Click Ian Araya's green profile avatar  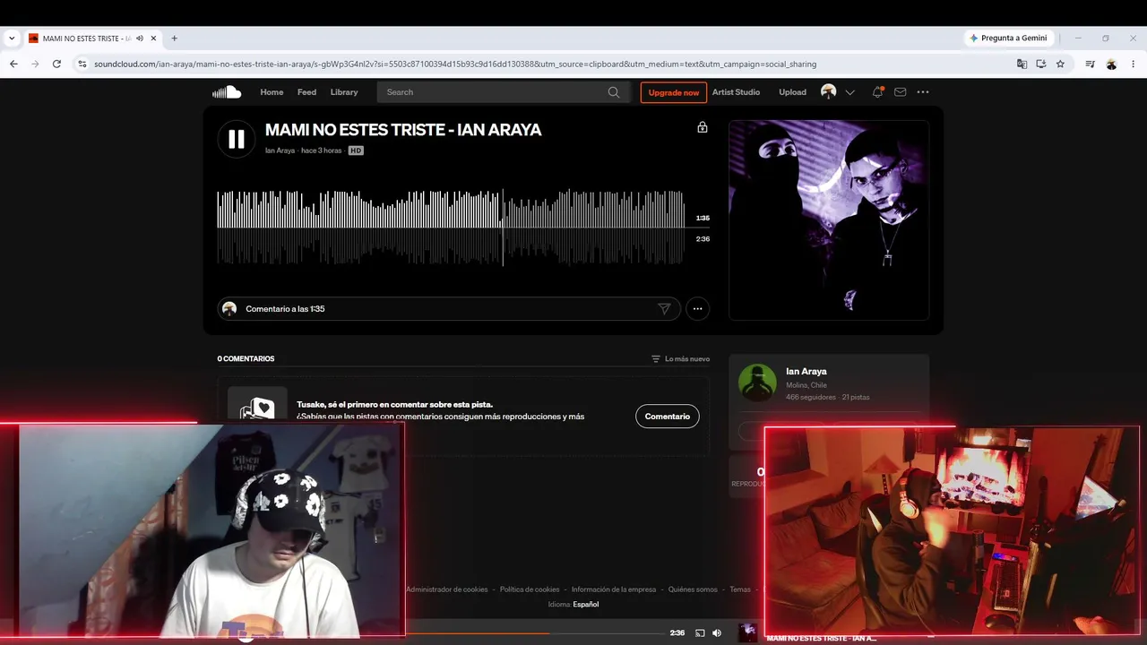tap(757, 383)
